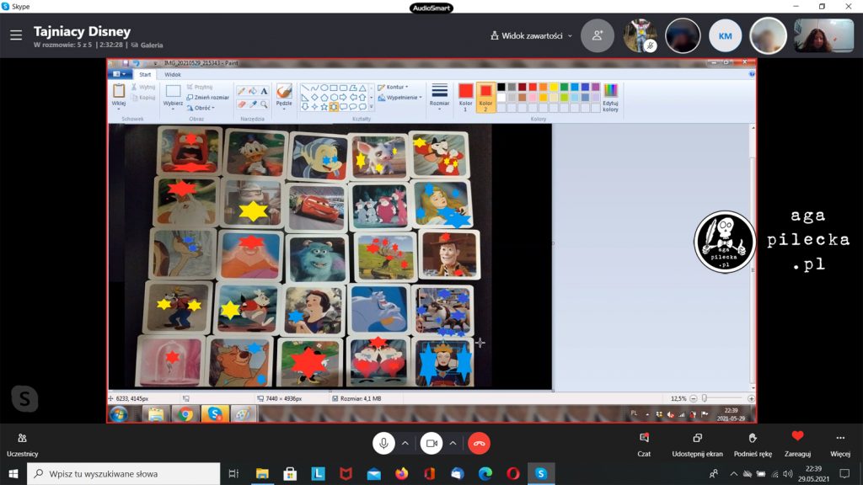Screen dimensions: 863x485
Task: Pick green swatch in Paint palette
Action: (564, 87)
